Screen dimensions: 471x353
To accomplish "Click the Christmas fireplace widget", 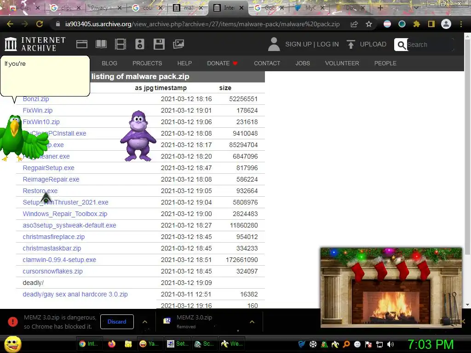I will pyautogui.click(x=391, y=287).
